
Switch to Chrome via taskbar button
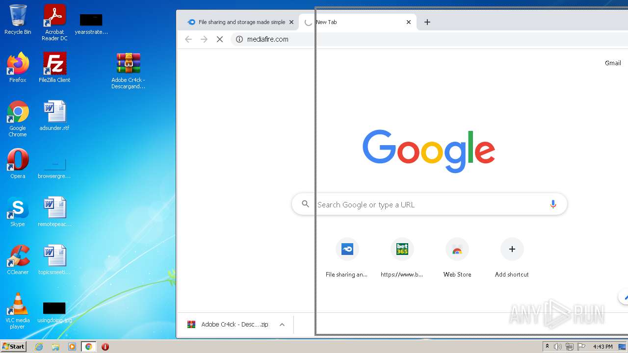tap(88, 347)
